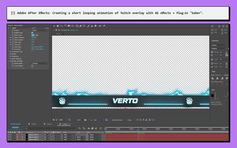Select the Unified Camera tool
Image resolution: width=237 pixels, height=148 pixels.
[69, 26]
